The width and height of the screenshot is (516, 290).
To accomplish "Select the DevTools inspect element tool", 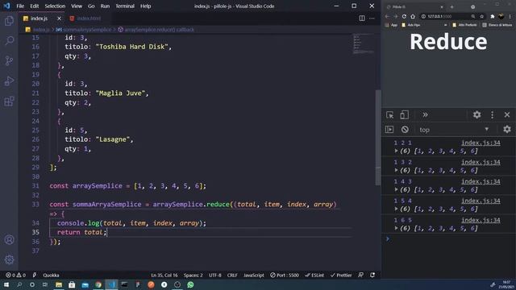I will tap(390, 114).
